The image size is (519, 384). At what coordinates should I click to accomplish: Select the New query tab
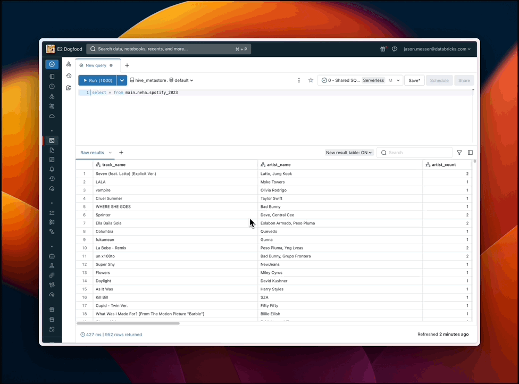96,65
